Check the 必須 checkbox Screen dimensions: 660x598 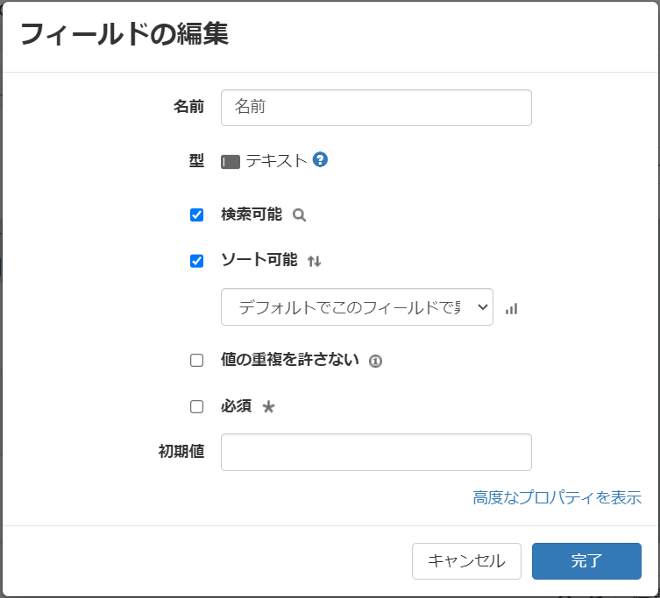[x=196, y=406]
